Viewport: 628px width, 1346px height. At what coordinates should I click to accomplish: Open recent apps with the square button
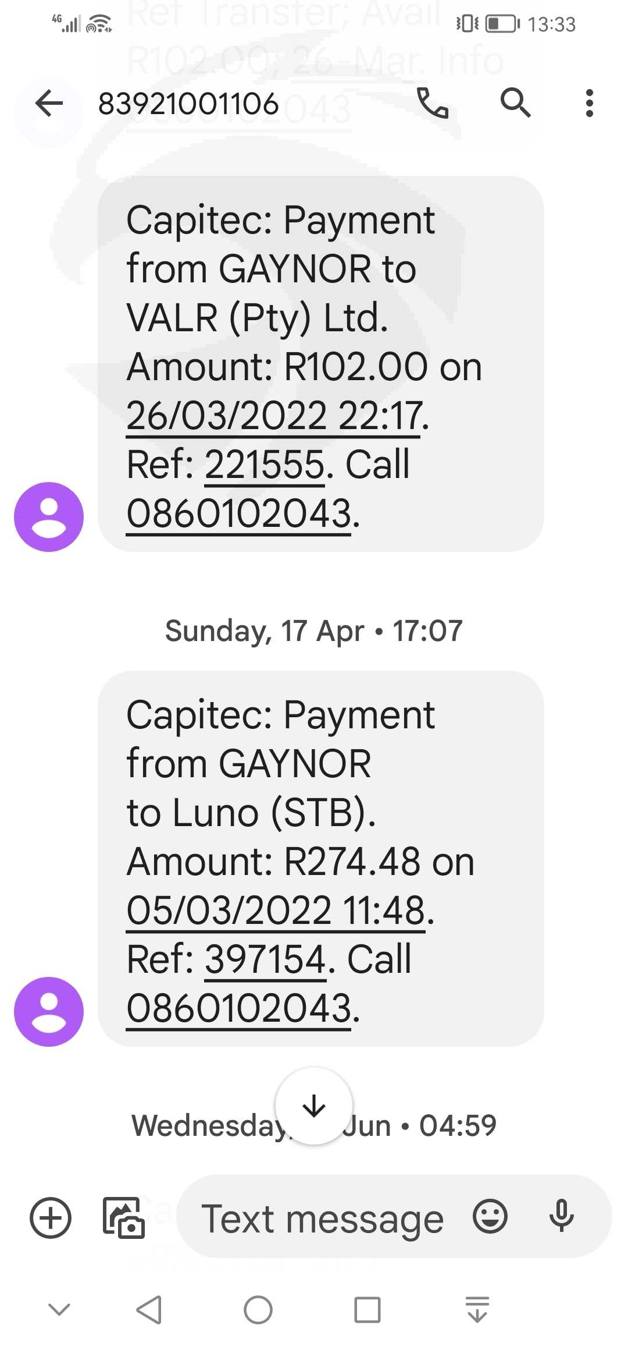point(367,1310)
